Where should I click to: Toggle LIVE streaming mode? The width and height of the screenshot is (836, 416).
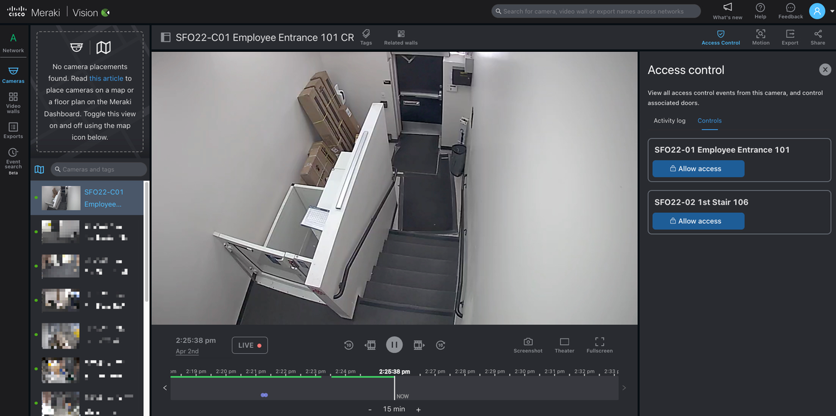coord(250,345)
